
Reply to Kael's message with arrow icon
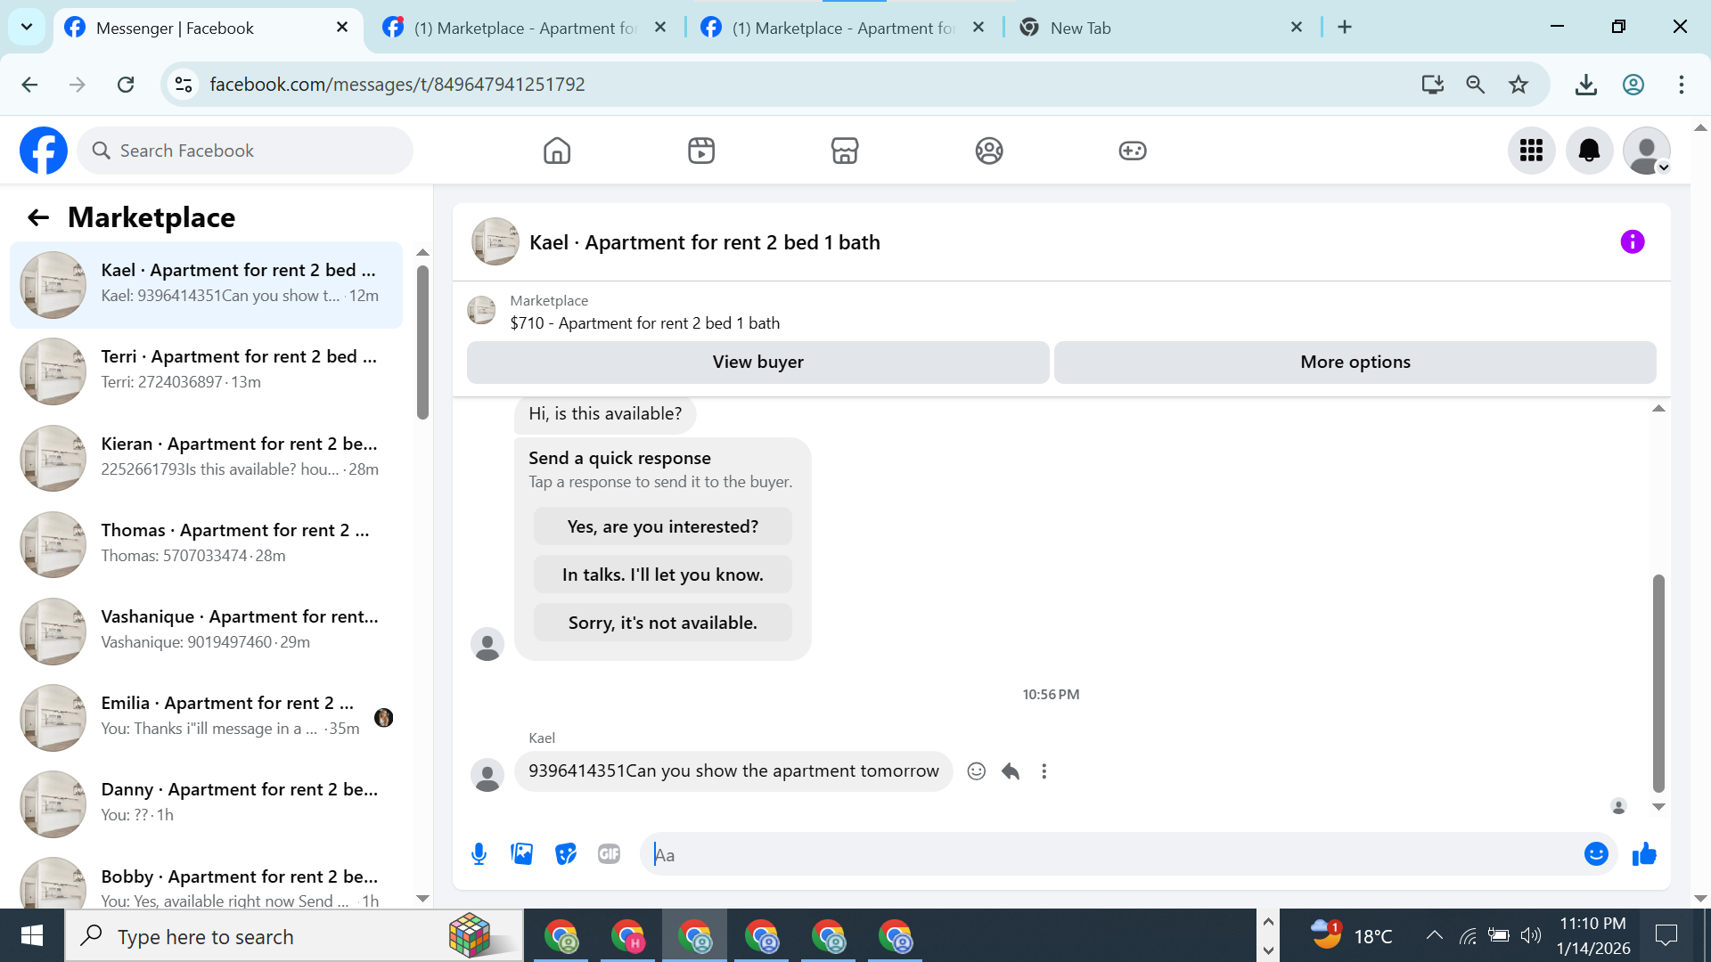pos(1010,771)
